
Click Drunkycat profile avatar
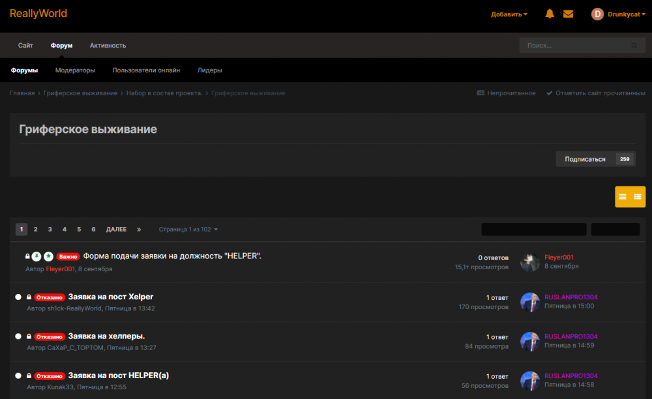coord(597,14)
